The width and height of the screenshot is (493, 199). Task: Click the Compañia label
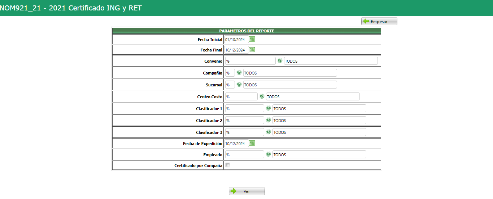(x=213, y=73)
